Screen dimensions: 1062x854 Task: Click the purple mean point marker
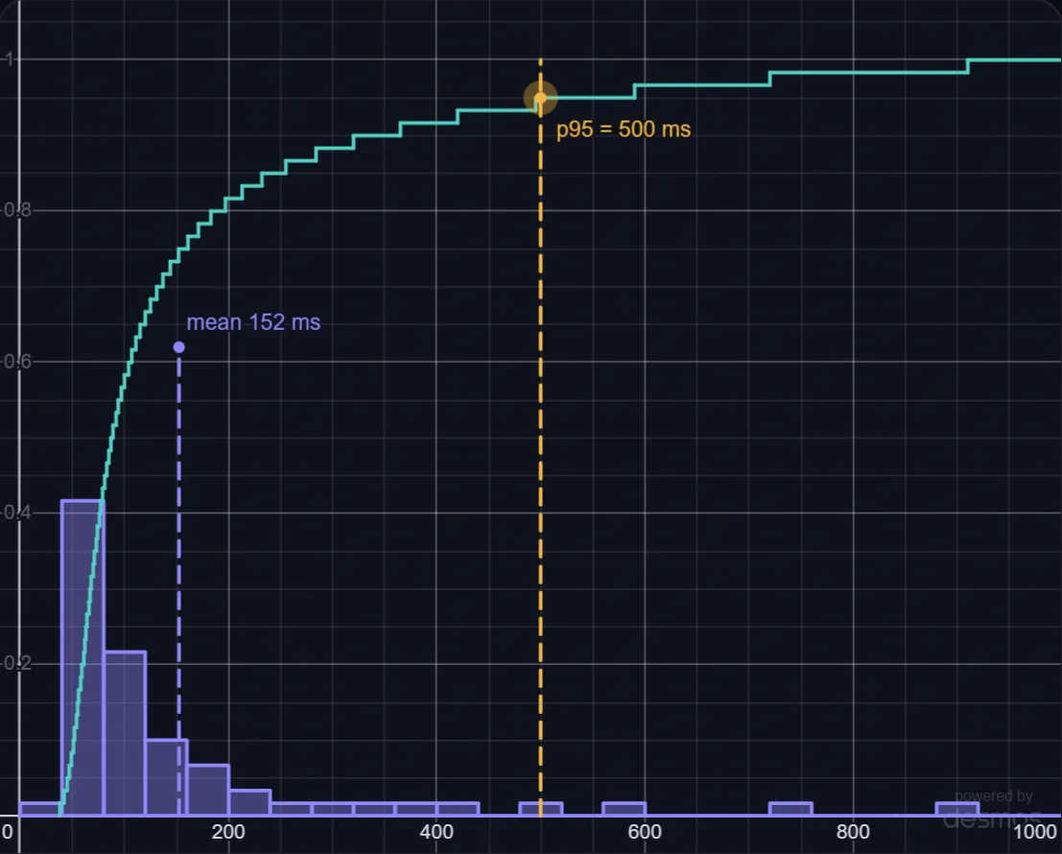tap(178, 347)
